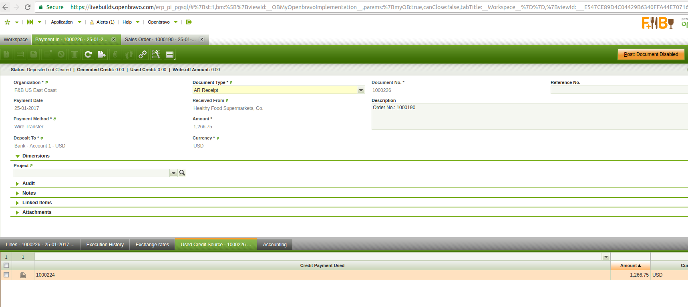Open the grid filter dropdown arrow
Image resolution: width=688 pixels, height=307 pixels.
(606, 257)
